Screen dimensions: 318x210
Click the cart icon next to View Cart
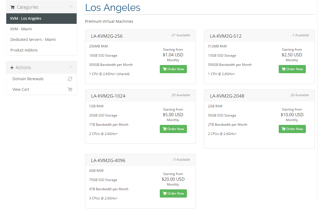(x=70, y=89)
